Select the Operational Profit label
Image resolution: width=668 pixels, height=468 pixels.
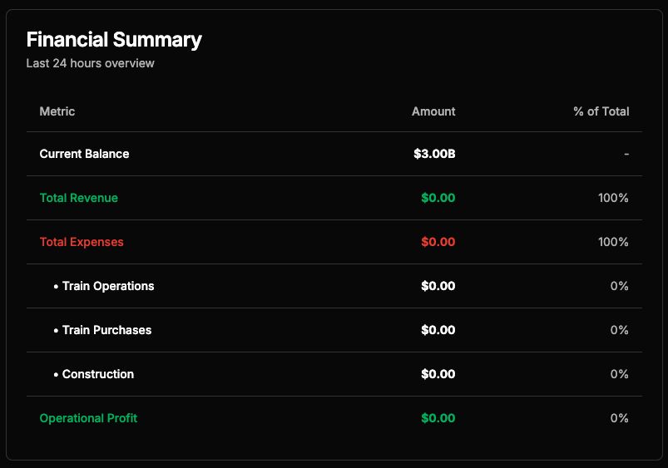coord(88,418)
